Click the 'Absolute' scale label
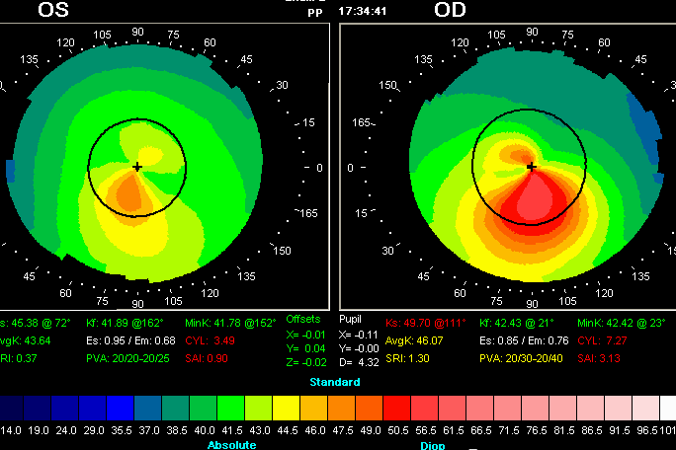The width and height of the screenshot is (676, 450). 231,445
